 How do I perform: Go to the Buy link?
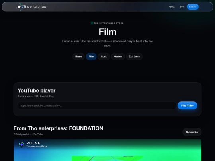click(182, 7)
